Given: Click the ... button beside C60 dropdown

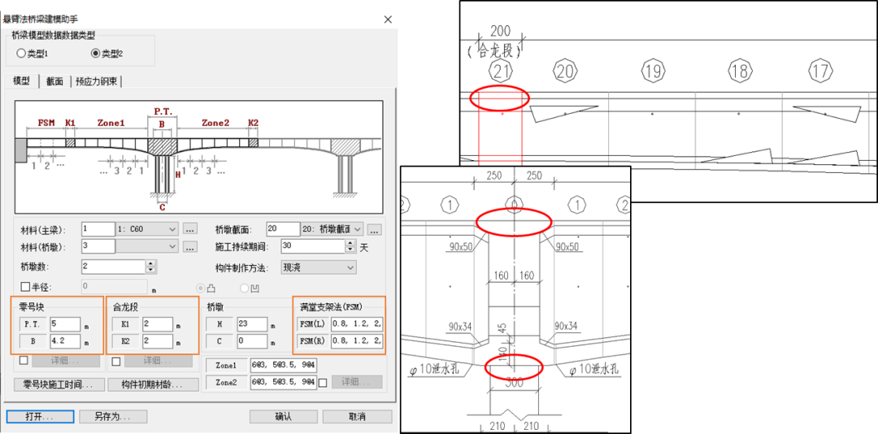Looking at the screenshot, I should point(189,229).
